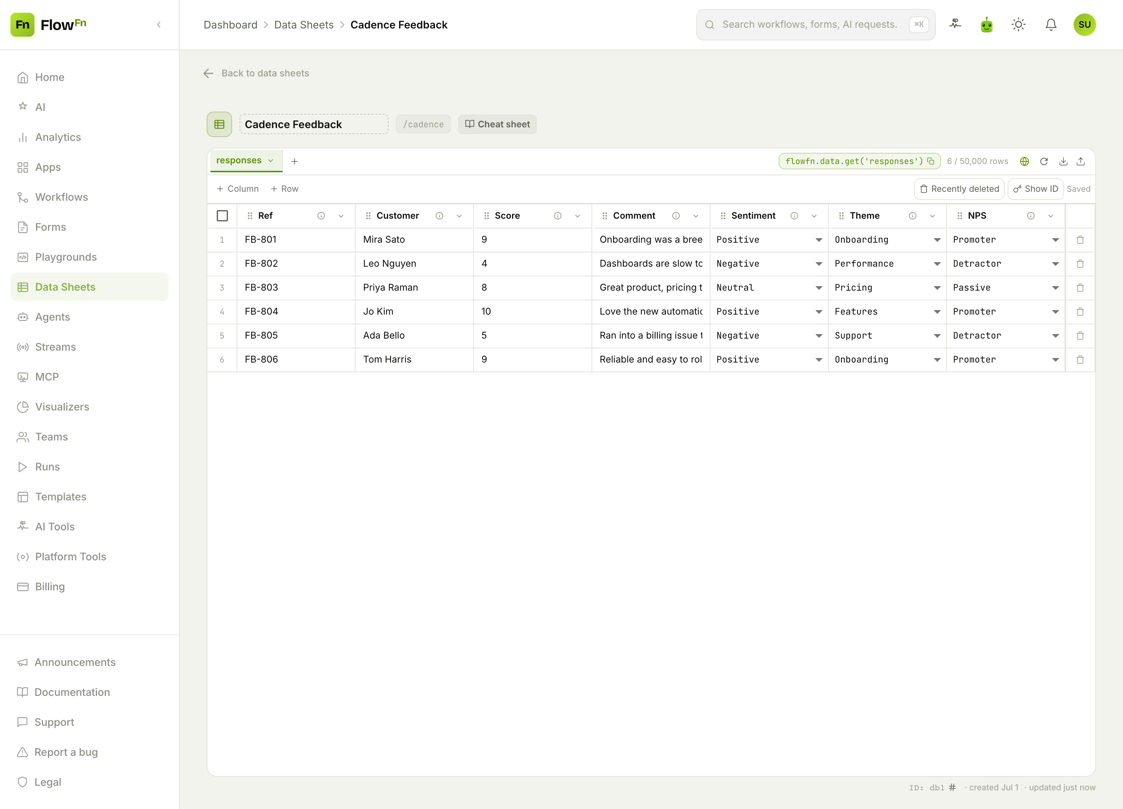
Task: Edit the Cadence Feedback title field
Action: click(314, 124)
